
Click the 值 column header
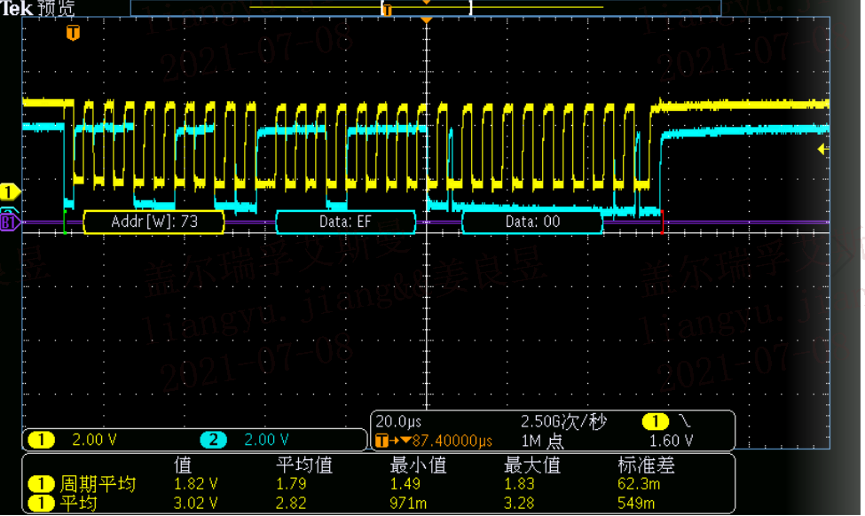point(183,465)
